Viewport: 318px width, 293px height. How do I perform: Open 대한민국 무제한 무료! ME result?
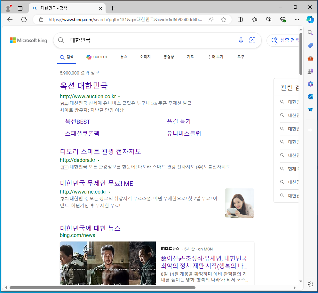click(x=97, y=183)
